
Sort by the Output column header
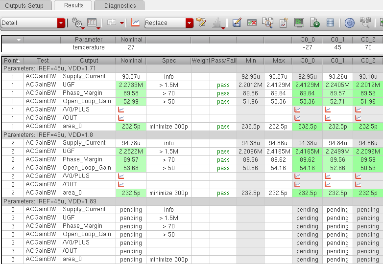(x=89, y=61)
